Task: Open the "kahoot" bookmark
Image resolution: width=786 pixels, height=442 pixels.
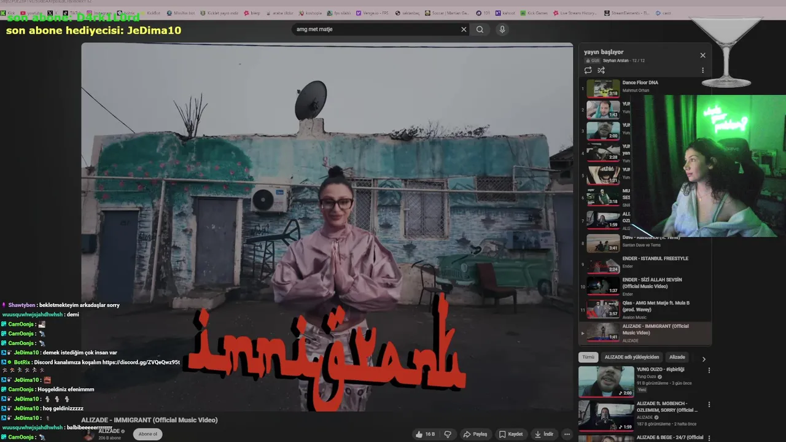Action: click(x=504, y=13)
